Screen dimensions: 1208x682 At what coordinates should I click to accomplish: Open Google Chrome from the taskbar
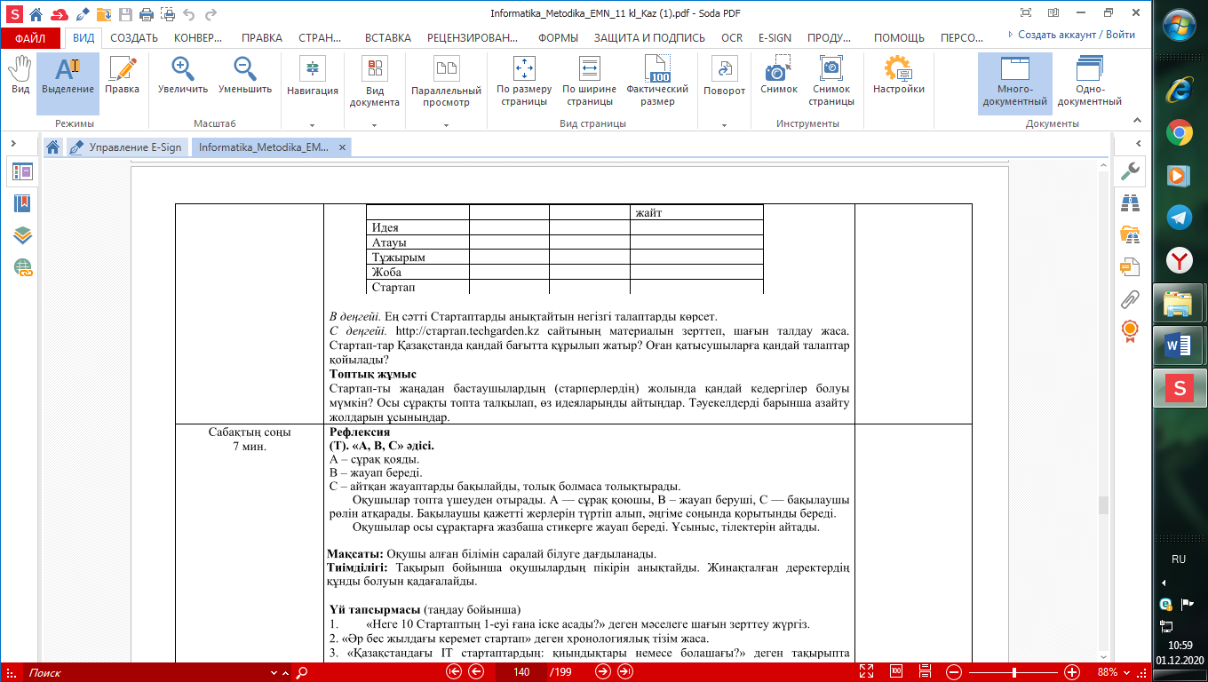[1179, 133]
